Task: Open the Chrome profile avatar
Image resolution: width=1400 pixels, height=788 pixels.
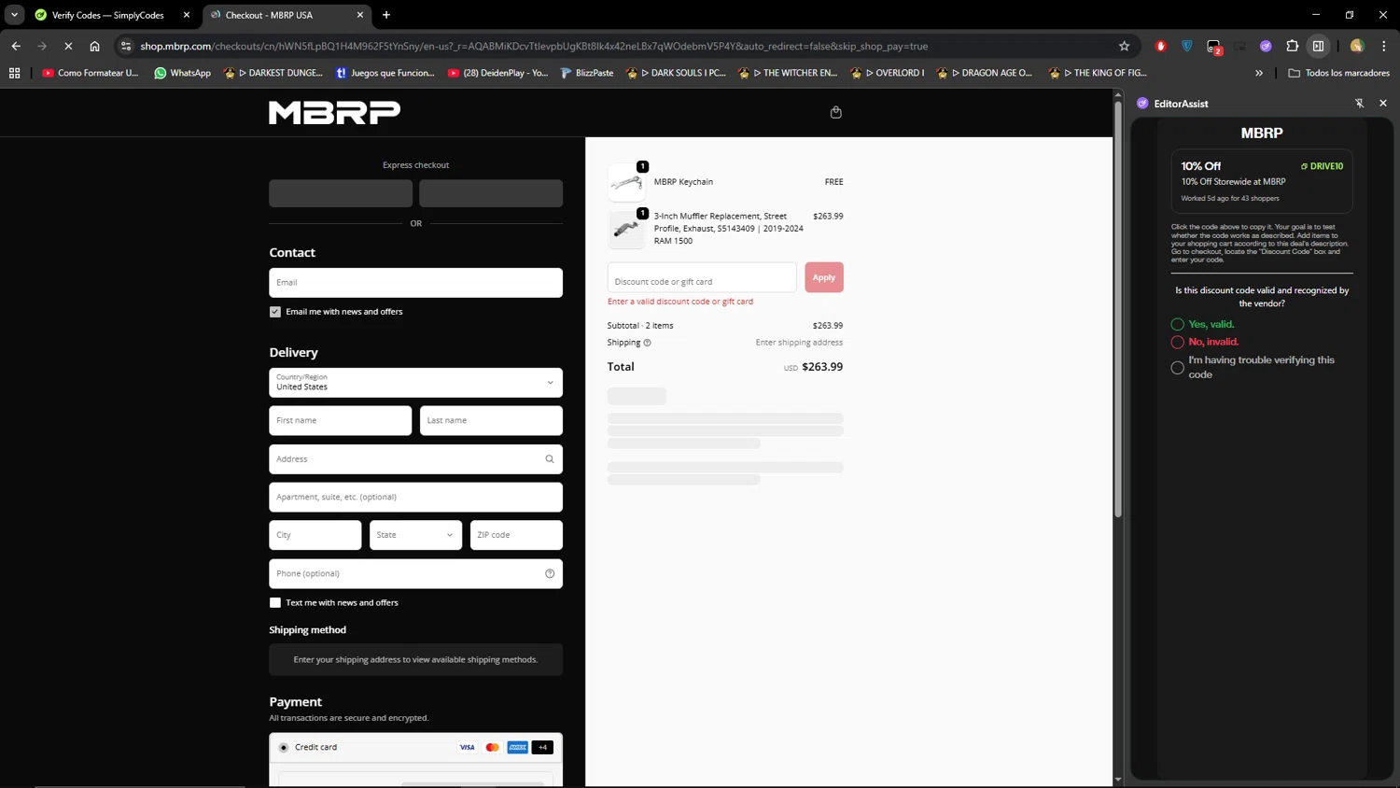Action: [1357, 46]
